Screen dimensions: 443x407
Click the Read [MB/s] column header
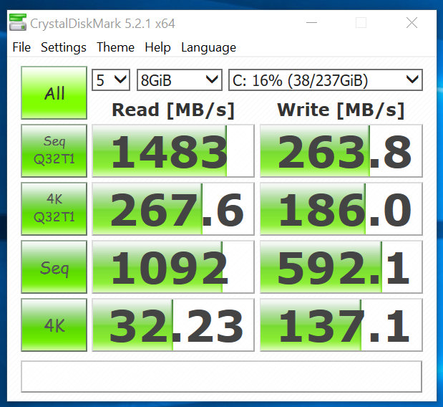tap(173, 110)
